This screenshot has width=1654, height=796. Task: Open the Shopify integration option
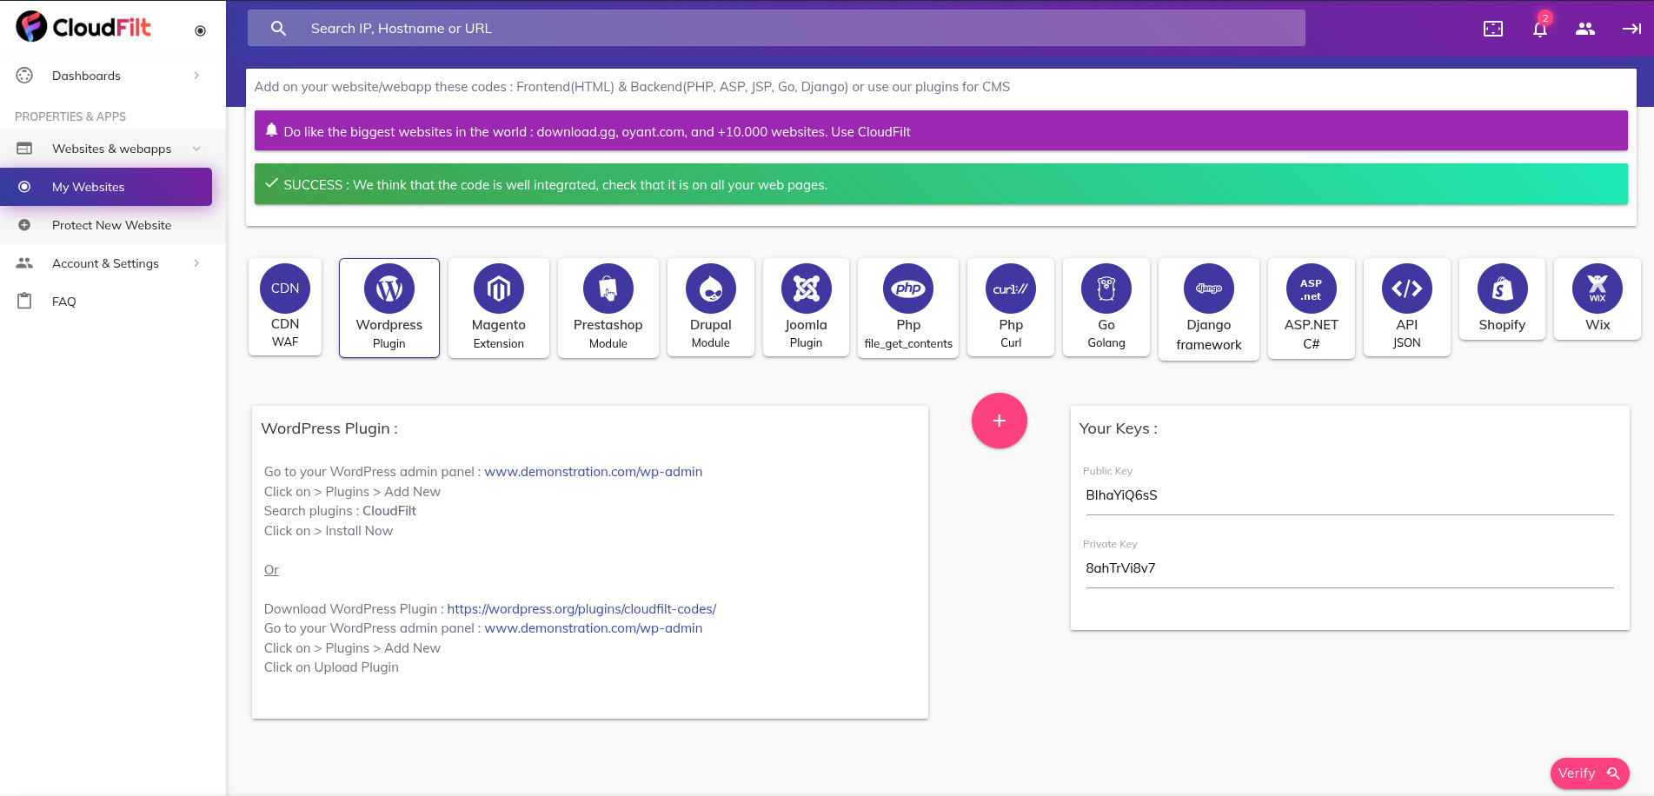(x=1501, y=289)
